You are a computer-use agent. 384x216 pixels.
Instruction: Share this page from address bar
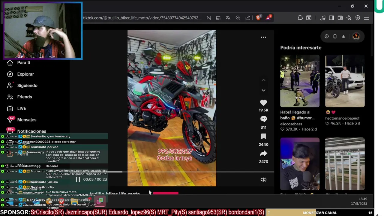(248, 18)
